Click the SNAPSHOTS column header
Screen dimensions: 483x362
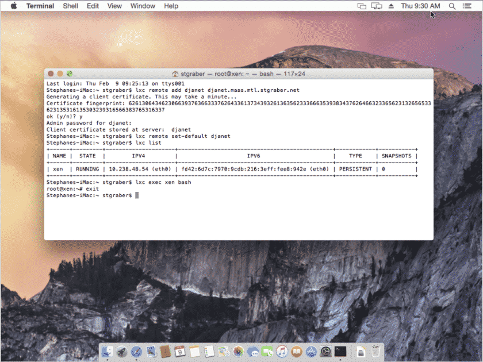[396, 156]
